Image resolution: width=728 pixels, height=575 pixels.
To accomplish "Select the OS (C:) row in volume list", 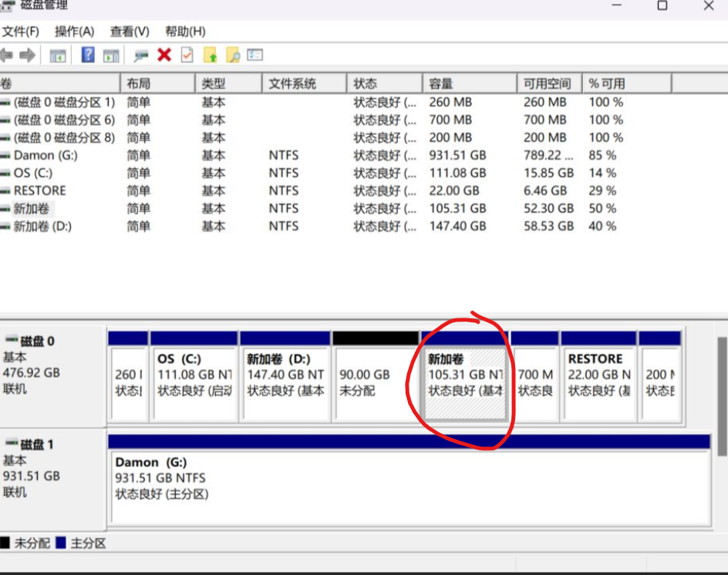I will 335,173.
